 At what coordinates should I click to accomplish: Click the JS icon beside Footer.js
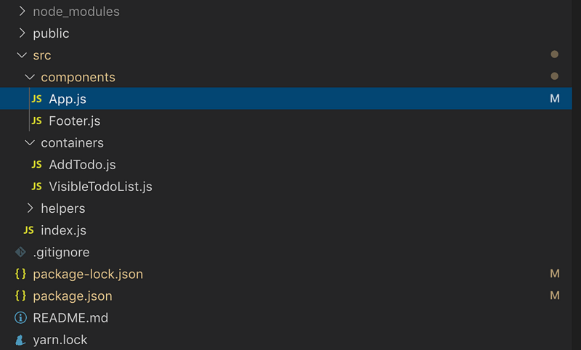tap(37, 121)
